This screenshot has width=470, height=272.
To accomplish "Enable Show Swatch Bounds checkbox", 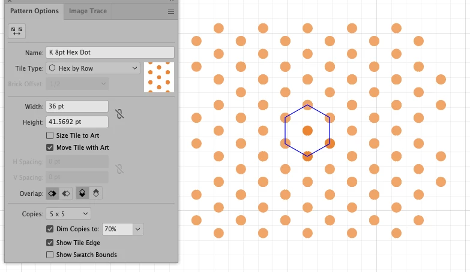I will (x=50, y=255).
